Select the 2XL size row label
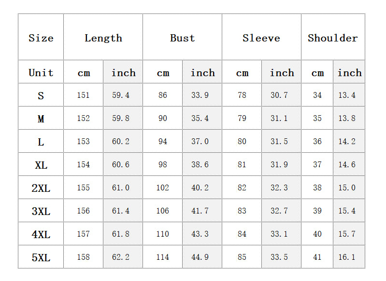386x281 pixels. (x=41, y=188)
